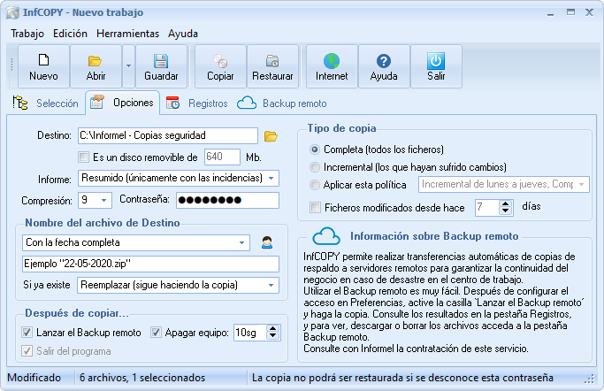This screenshot has height=391, width=604.
Task: Enable 'Es un disco removible' checkbox
Action: click(84, 157)
